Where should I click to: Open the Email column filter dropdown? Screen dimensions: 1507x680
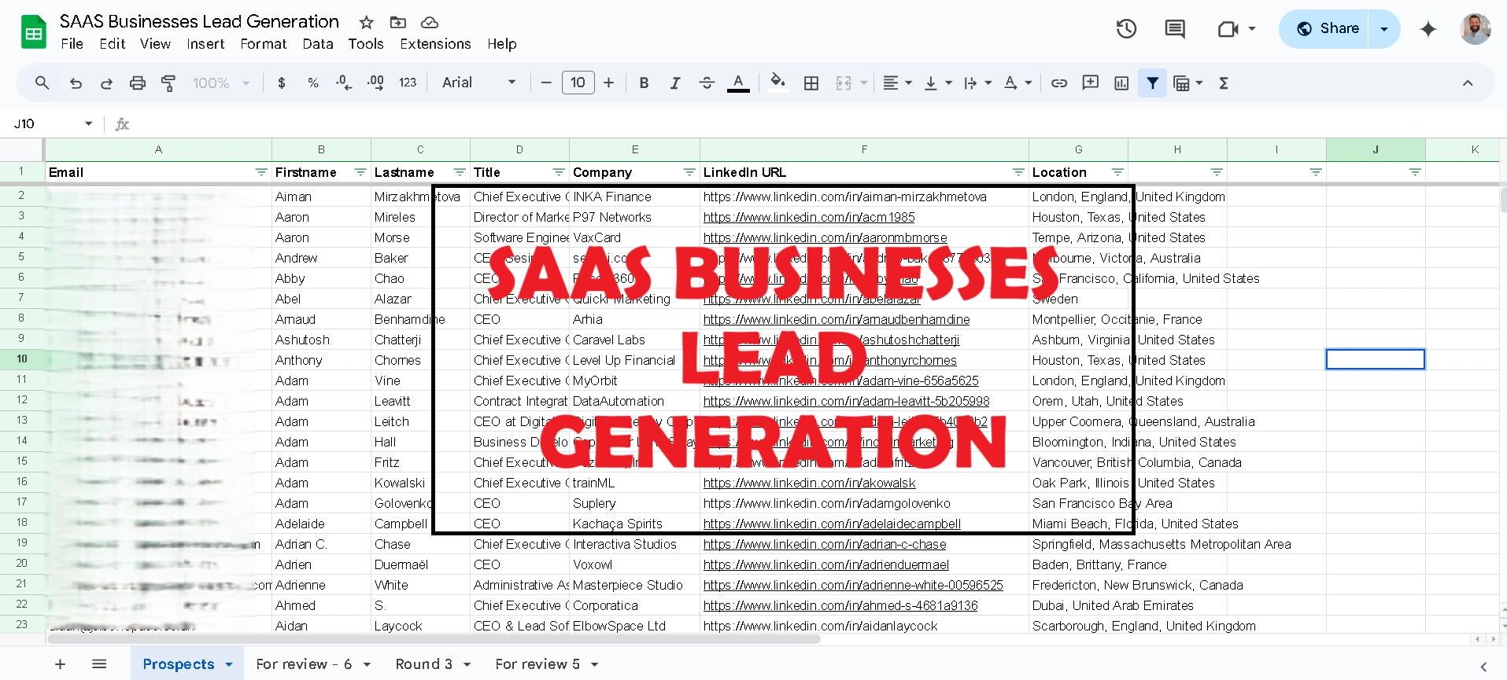pos(261,172)
